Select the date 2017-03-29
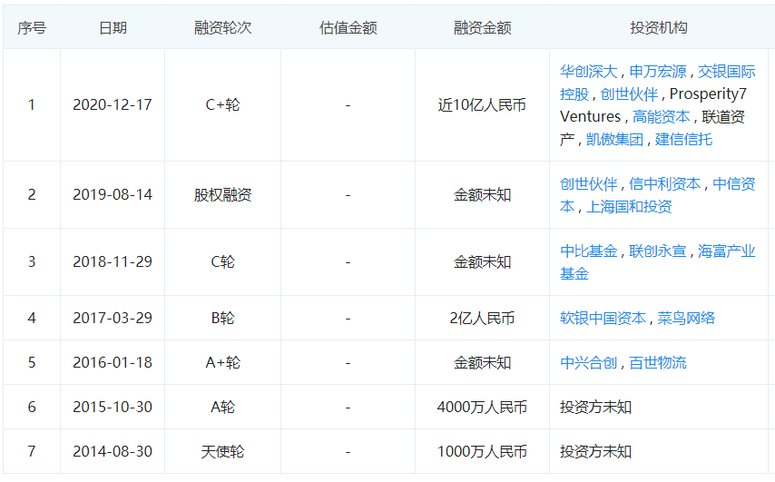The image size is (775, 482). (113, 318)
